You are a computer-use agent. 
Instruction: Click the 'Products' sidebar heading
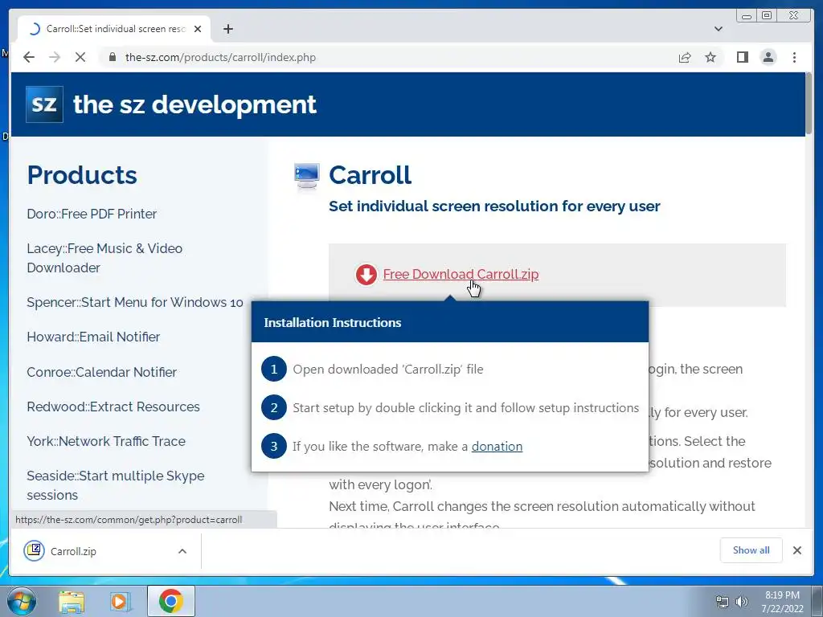coord(82,174)
